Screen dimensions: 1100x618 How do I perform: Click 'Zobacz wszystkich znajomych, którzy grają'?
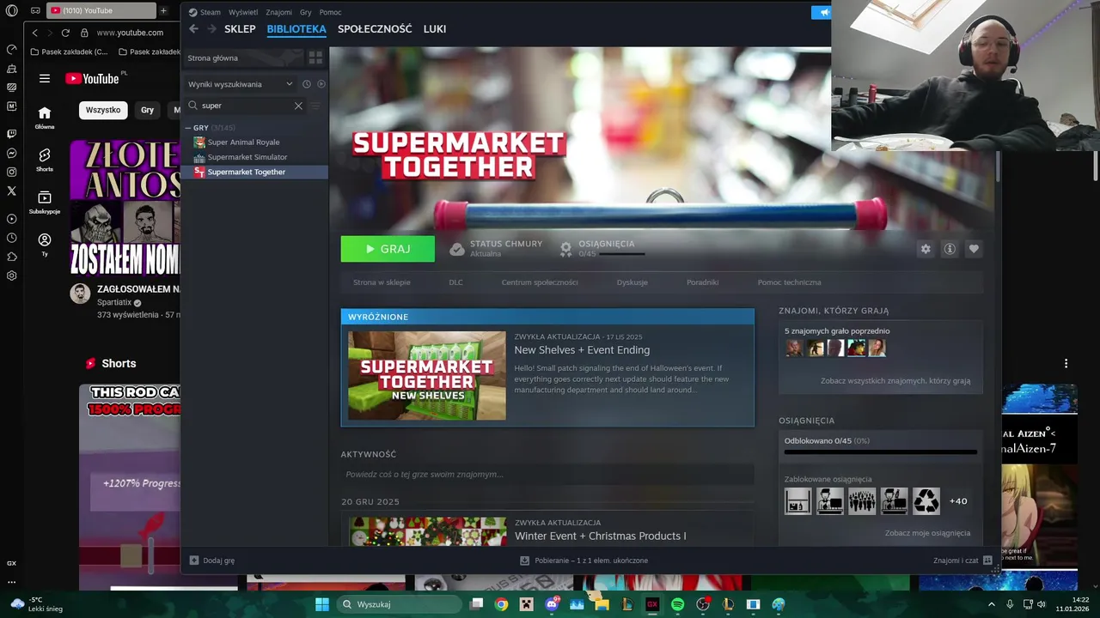pos(895,380)
